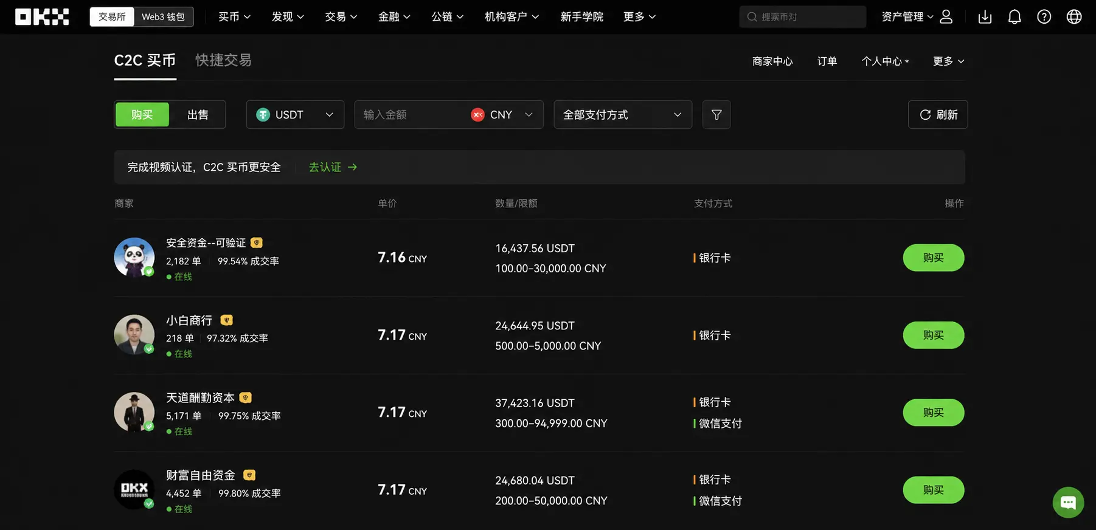Viewport: 1096px width, 530px height.
Task: Select the C2C 买币 tab
Action: click(145, 60)
